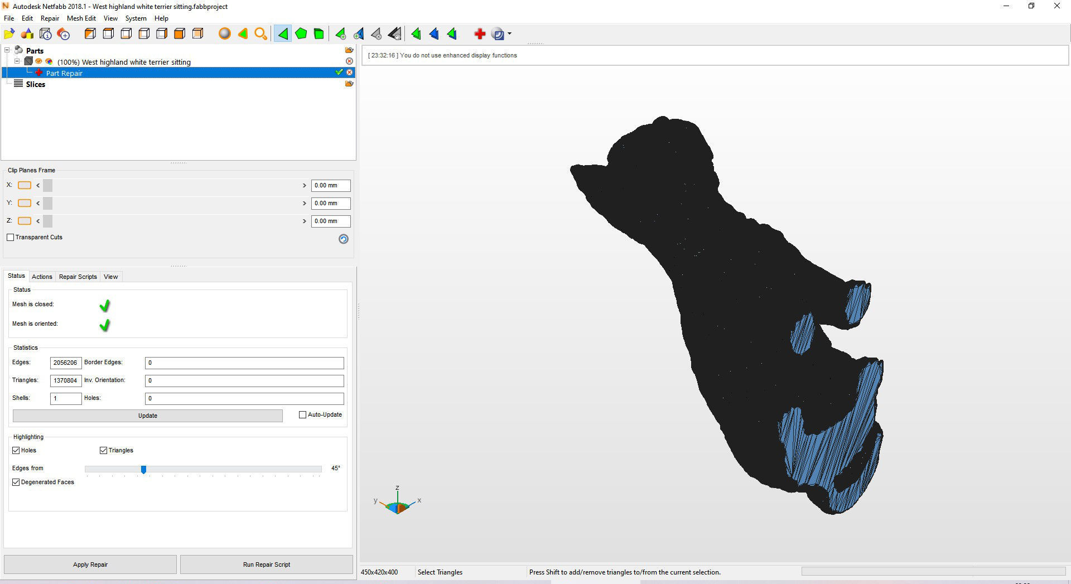Switch to the Repair Scripts tab
The width and height of the screenshot is (1071, 584).
point(78,277)
